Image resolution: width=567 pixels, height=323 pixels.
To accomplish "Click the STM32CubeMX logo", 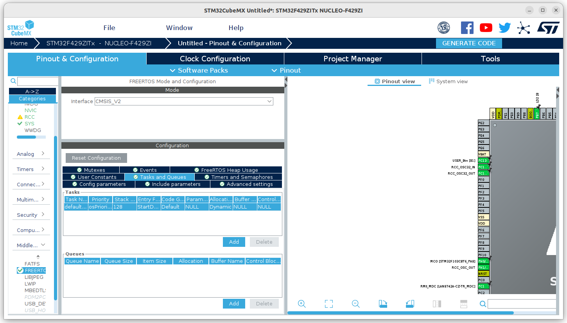I will [20, 28].
